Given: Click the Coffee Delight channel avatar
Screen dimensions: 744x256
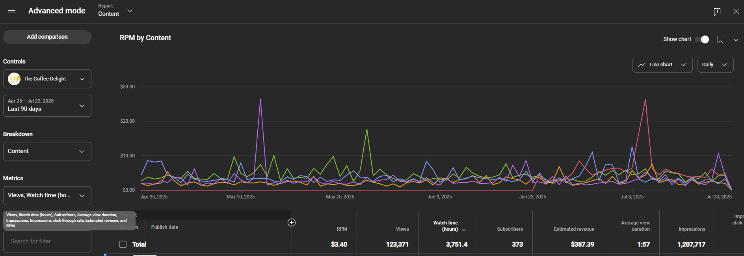Looking at the screenshot, I should point(14,79).
